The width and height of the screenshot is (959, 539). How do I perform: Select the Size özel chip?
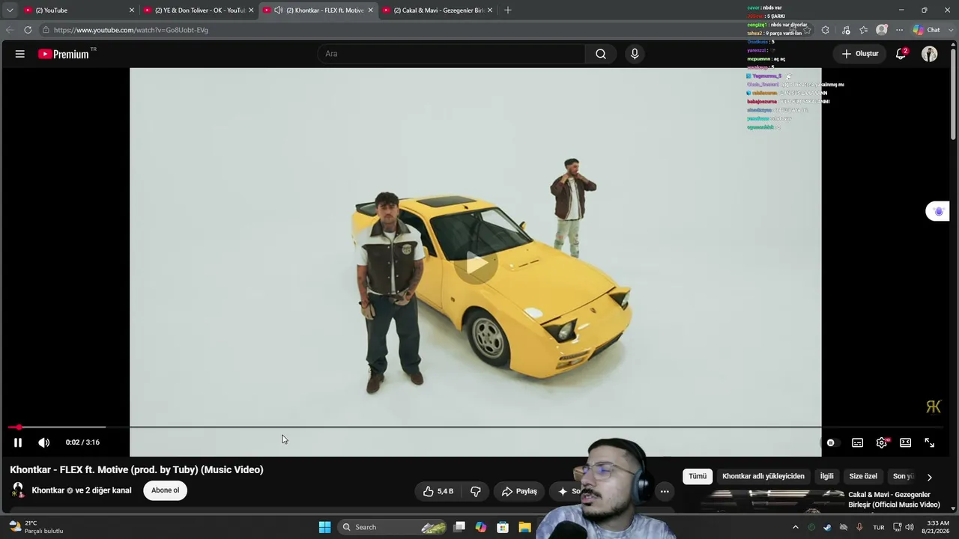[863, 476]
